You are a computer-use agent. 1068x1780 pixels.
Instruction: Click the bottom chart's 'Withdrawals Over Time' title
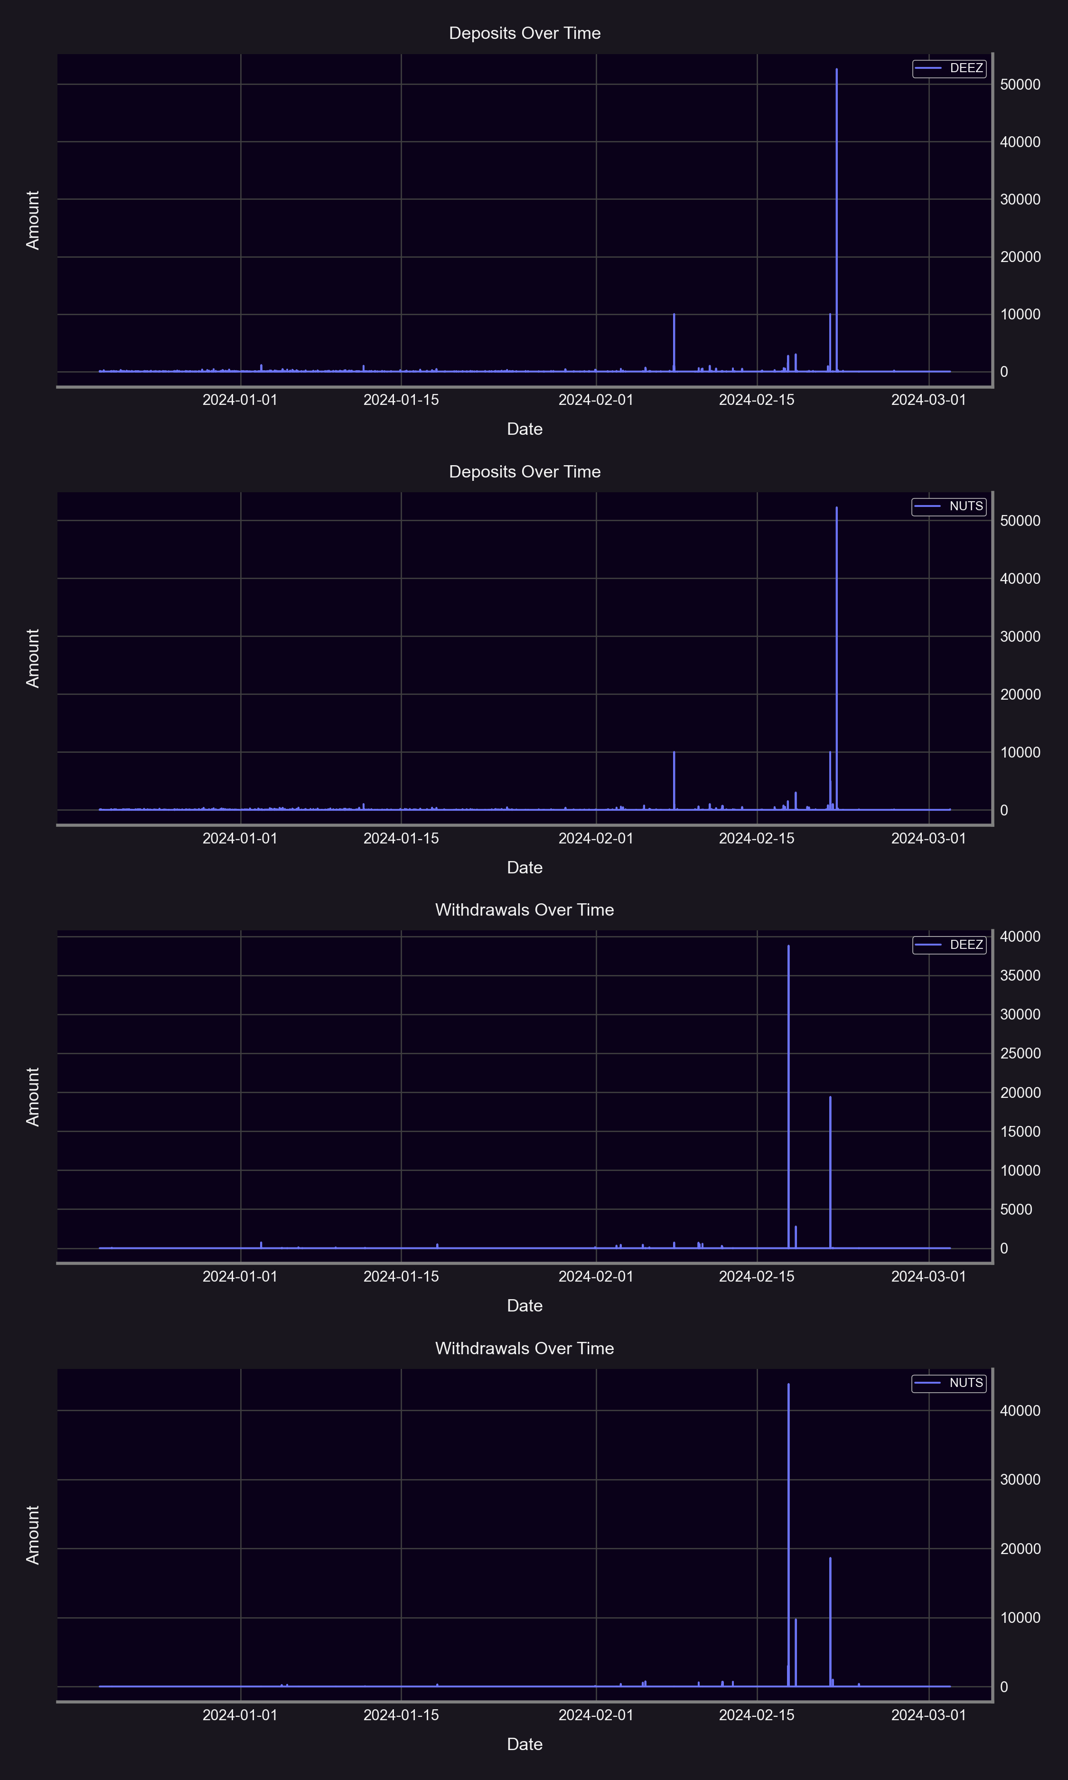coord(525,1349)
